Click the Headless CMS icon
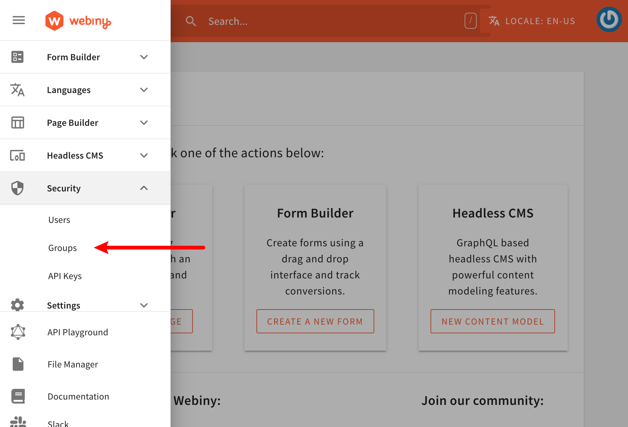628x427 pixels. 18,155
